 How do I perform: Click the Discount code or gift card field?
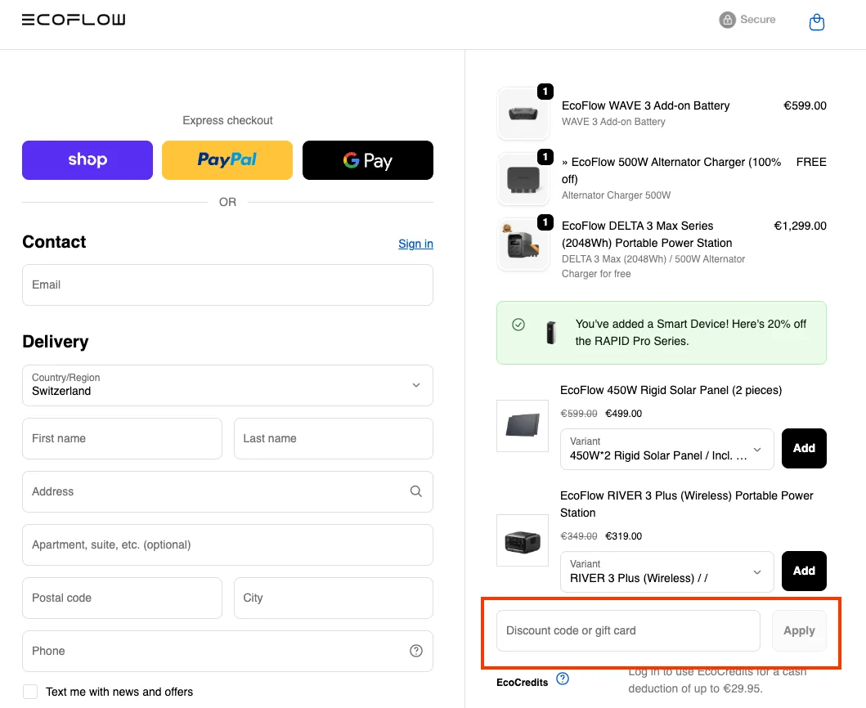[x=628, y=630]
